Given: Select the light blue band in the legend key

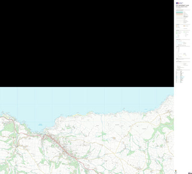Looking at the screenshot, I should point(180,12).
